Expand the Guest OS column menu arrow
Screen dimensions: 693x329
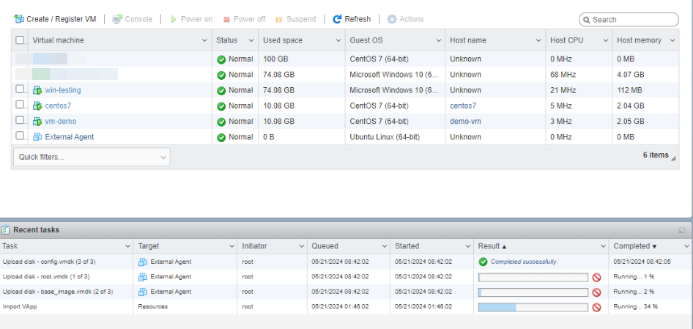pos(438,40)
